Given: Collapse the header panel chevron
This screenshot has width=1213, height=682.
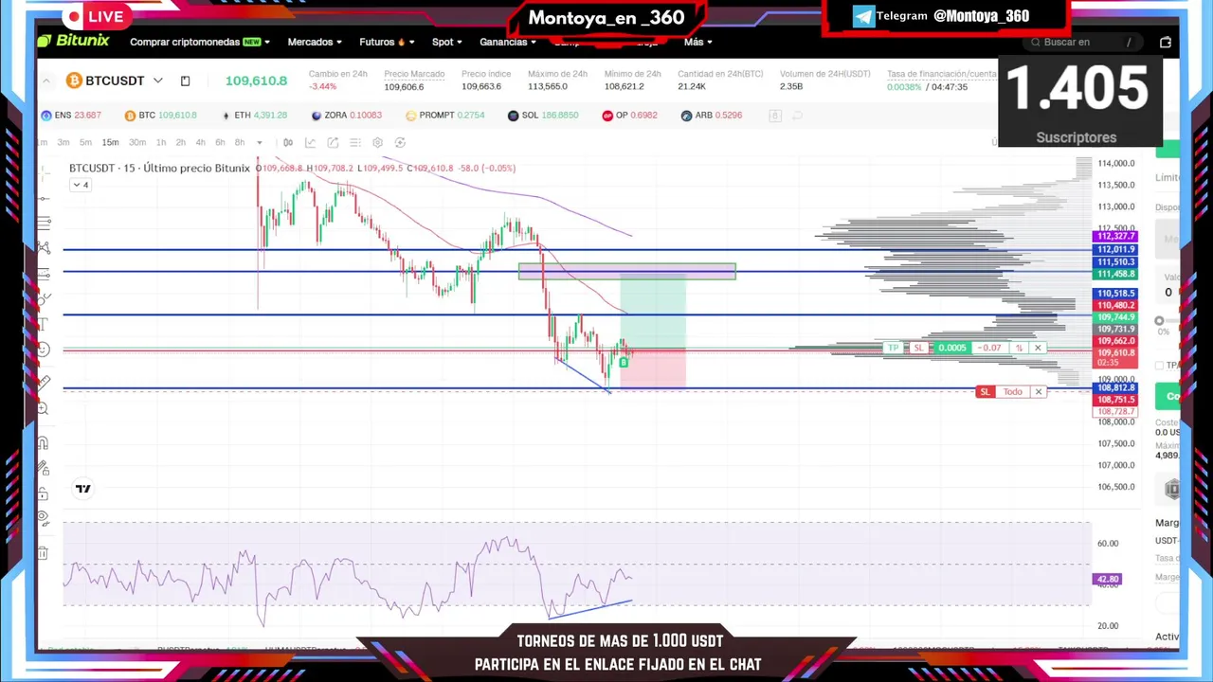Looking at the screenshot, I should [45, 81].
